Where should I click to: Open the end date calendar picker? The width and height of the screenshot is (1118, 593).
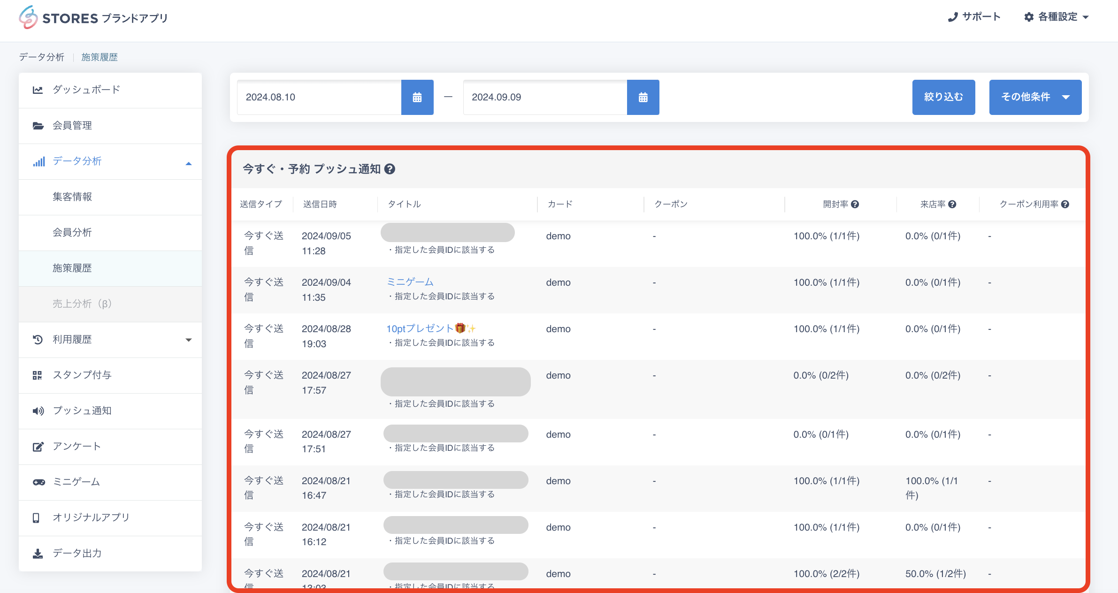643,97
